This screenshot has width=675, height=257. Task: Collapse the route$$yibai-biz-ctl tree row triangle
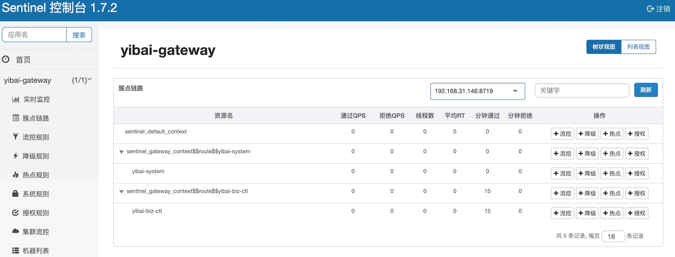(x=122, y=192)
